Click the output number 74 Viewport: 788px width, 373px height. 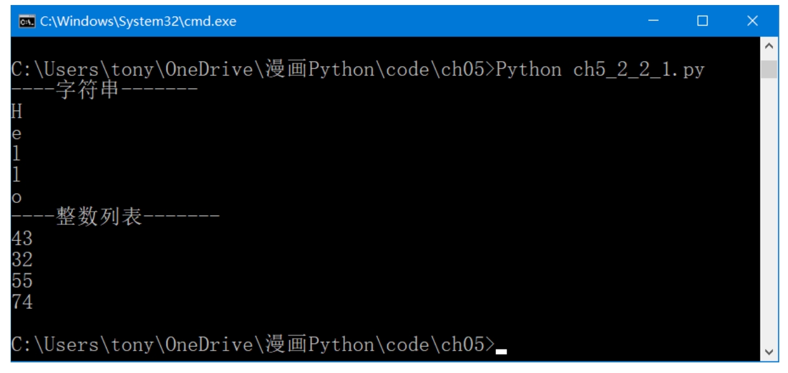22,303
